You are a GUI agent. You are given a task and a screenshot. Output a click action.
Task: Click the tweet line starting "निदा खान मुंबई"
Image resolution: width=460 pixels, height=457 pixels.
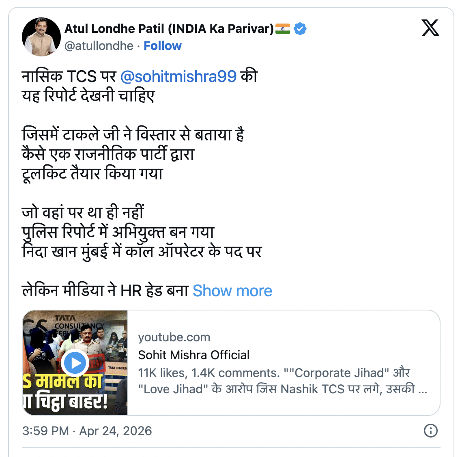pyautogui.click(x=142, y=252)
